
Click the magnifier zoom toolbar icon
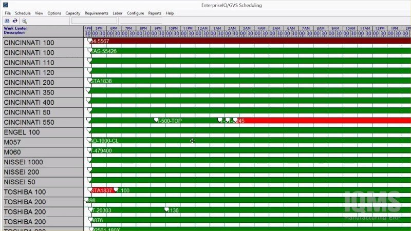tap(24, 21)
